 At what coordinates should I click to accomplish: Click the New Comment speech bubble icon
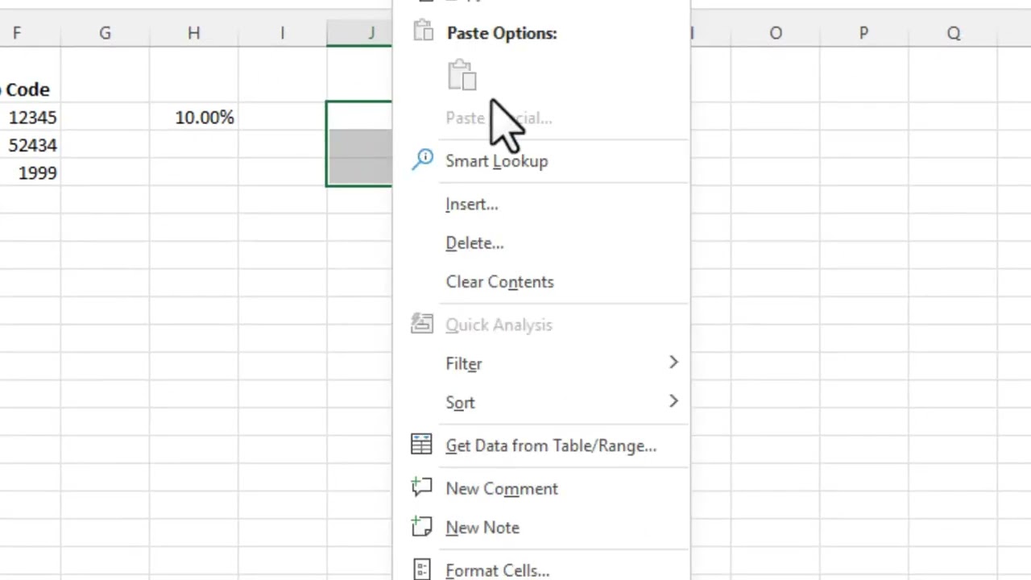click(x=421, y=487)
